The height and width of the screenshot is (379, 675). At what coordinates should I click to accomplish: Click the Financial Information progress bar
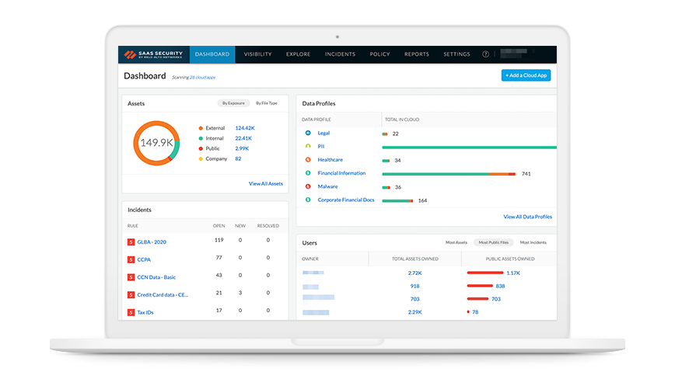[x=450, y=173]
